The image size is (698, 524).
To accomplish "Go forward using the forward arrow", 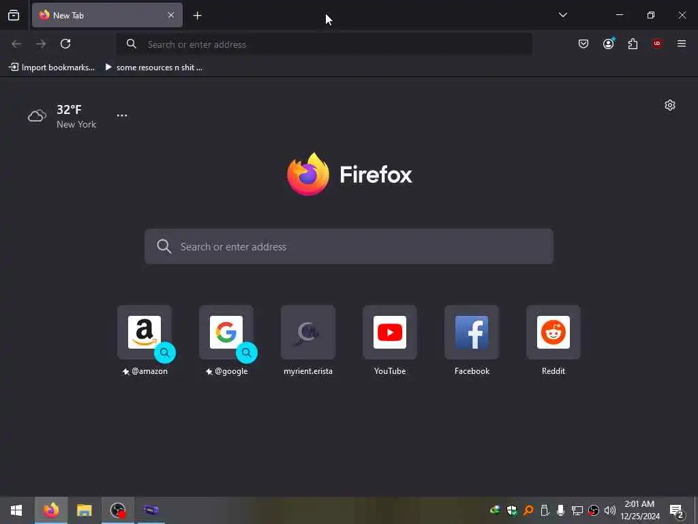I will [x=41, y=44].
